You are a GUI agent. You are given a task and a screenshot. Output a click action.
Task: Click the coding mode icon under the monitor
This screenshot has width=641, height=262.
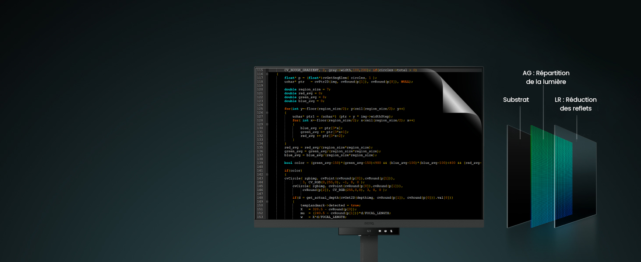[369, 231]
